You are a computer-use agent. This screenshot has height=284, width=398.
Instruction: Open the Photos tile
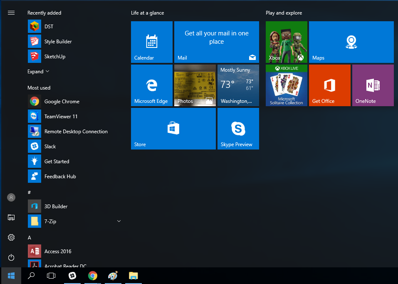(x=195, y=85)
